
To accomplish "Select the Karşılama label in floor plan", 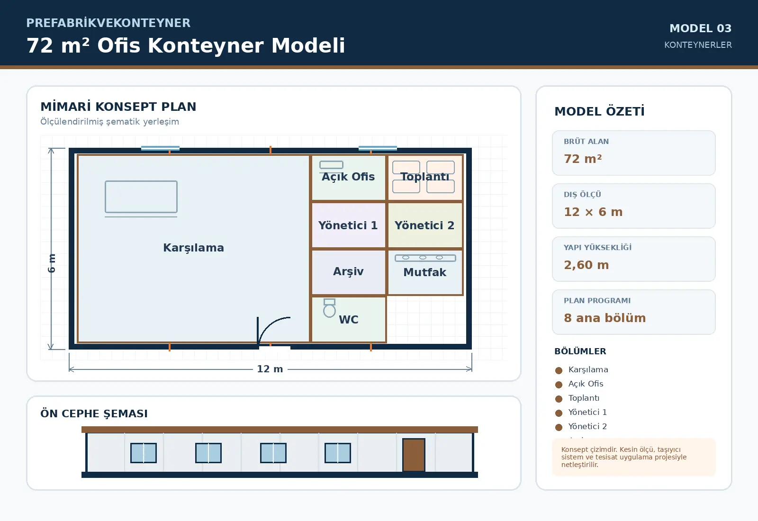I will coord(193,248).
